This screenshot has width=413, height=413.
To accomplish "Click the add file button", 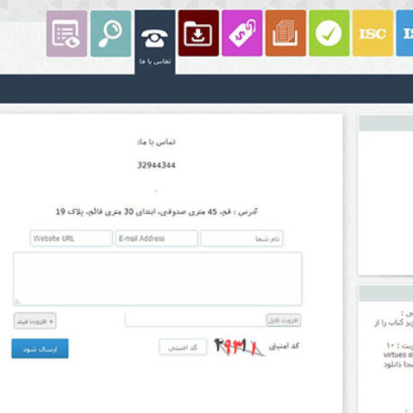I will (x=283, y=320).
